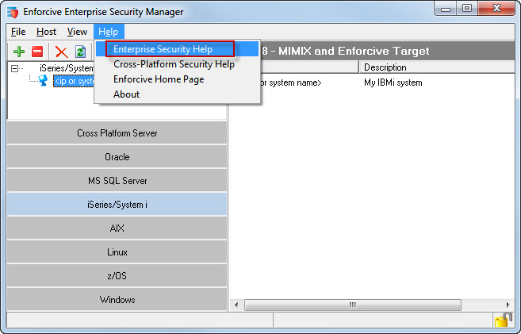521x334 pixels.
Task: Minimize the Enforcive window
Action: click(x=446, y=9)
